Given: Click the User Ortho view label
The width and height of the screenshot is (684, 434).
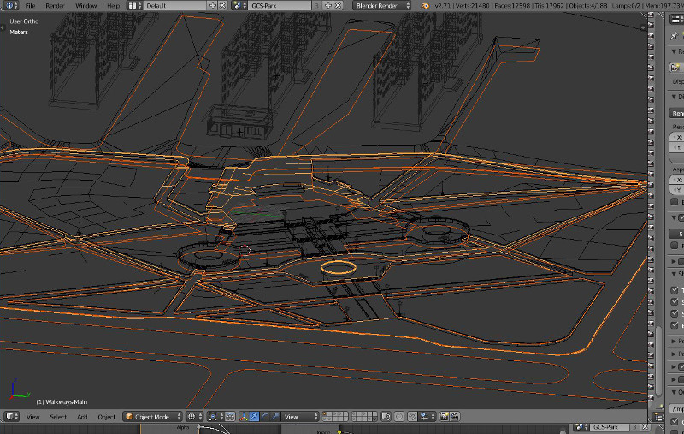Looking at the screenshot, I should 24,21.
